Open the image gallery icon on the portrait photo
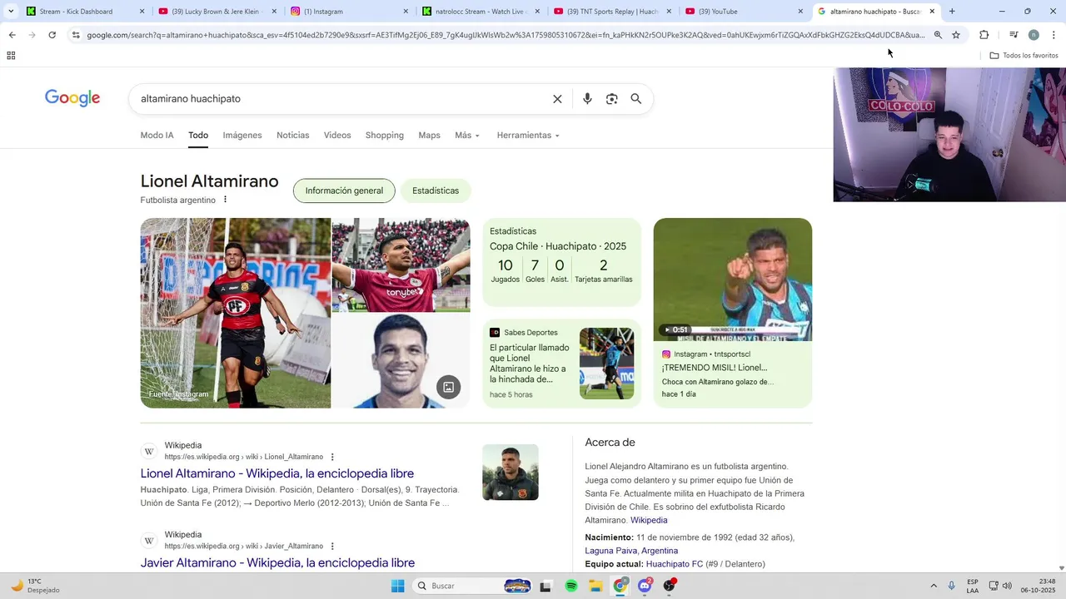The image size is (1066, 599). [x=448, y=387]
